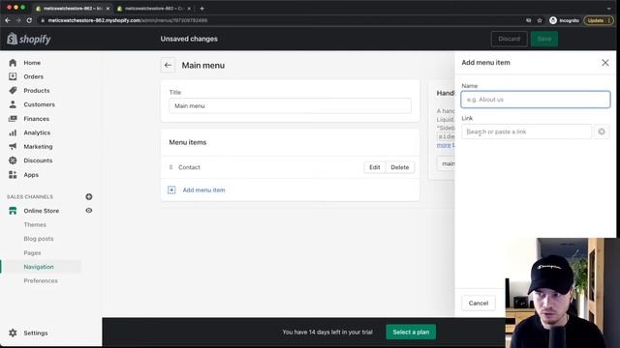The height and width of the screenshot is (348, 620).
Task: Save the menu changes
Action: 544,39
